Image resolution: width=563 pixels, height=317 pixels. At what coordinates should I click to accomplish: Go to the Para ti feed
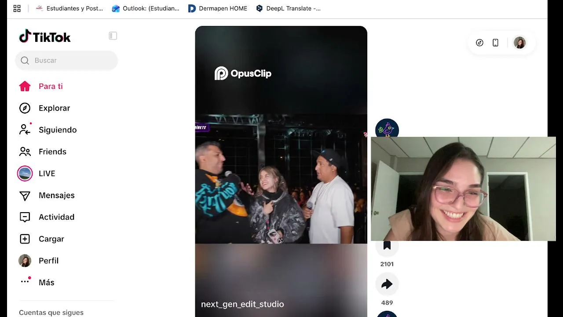(41, 86)
